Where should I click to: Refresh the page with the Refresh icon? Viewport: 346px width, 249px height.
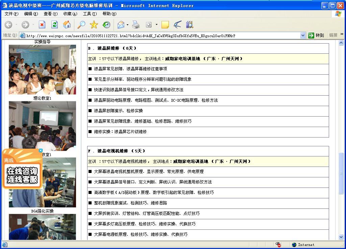point(54,25)
